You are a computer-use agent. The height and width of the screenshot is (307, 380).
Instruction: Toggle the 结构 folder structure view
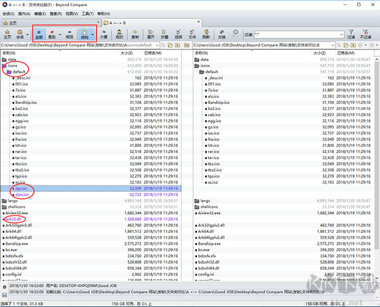coord(84,34)
